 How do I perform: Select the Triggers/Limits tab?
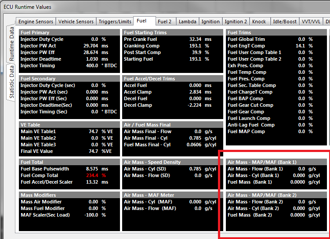click(115, 22)
